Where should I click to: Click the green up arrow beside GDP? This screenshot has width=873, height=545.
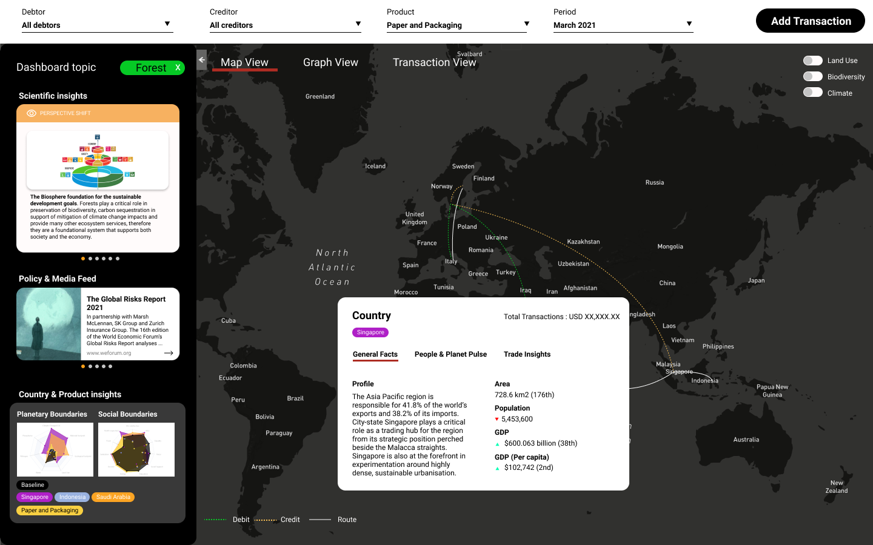(x=498, y=444)
